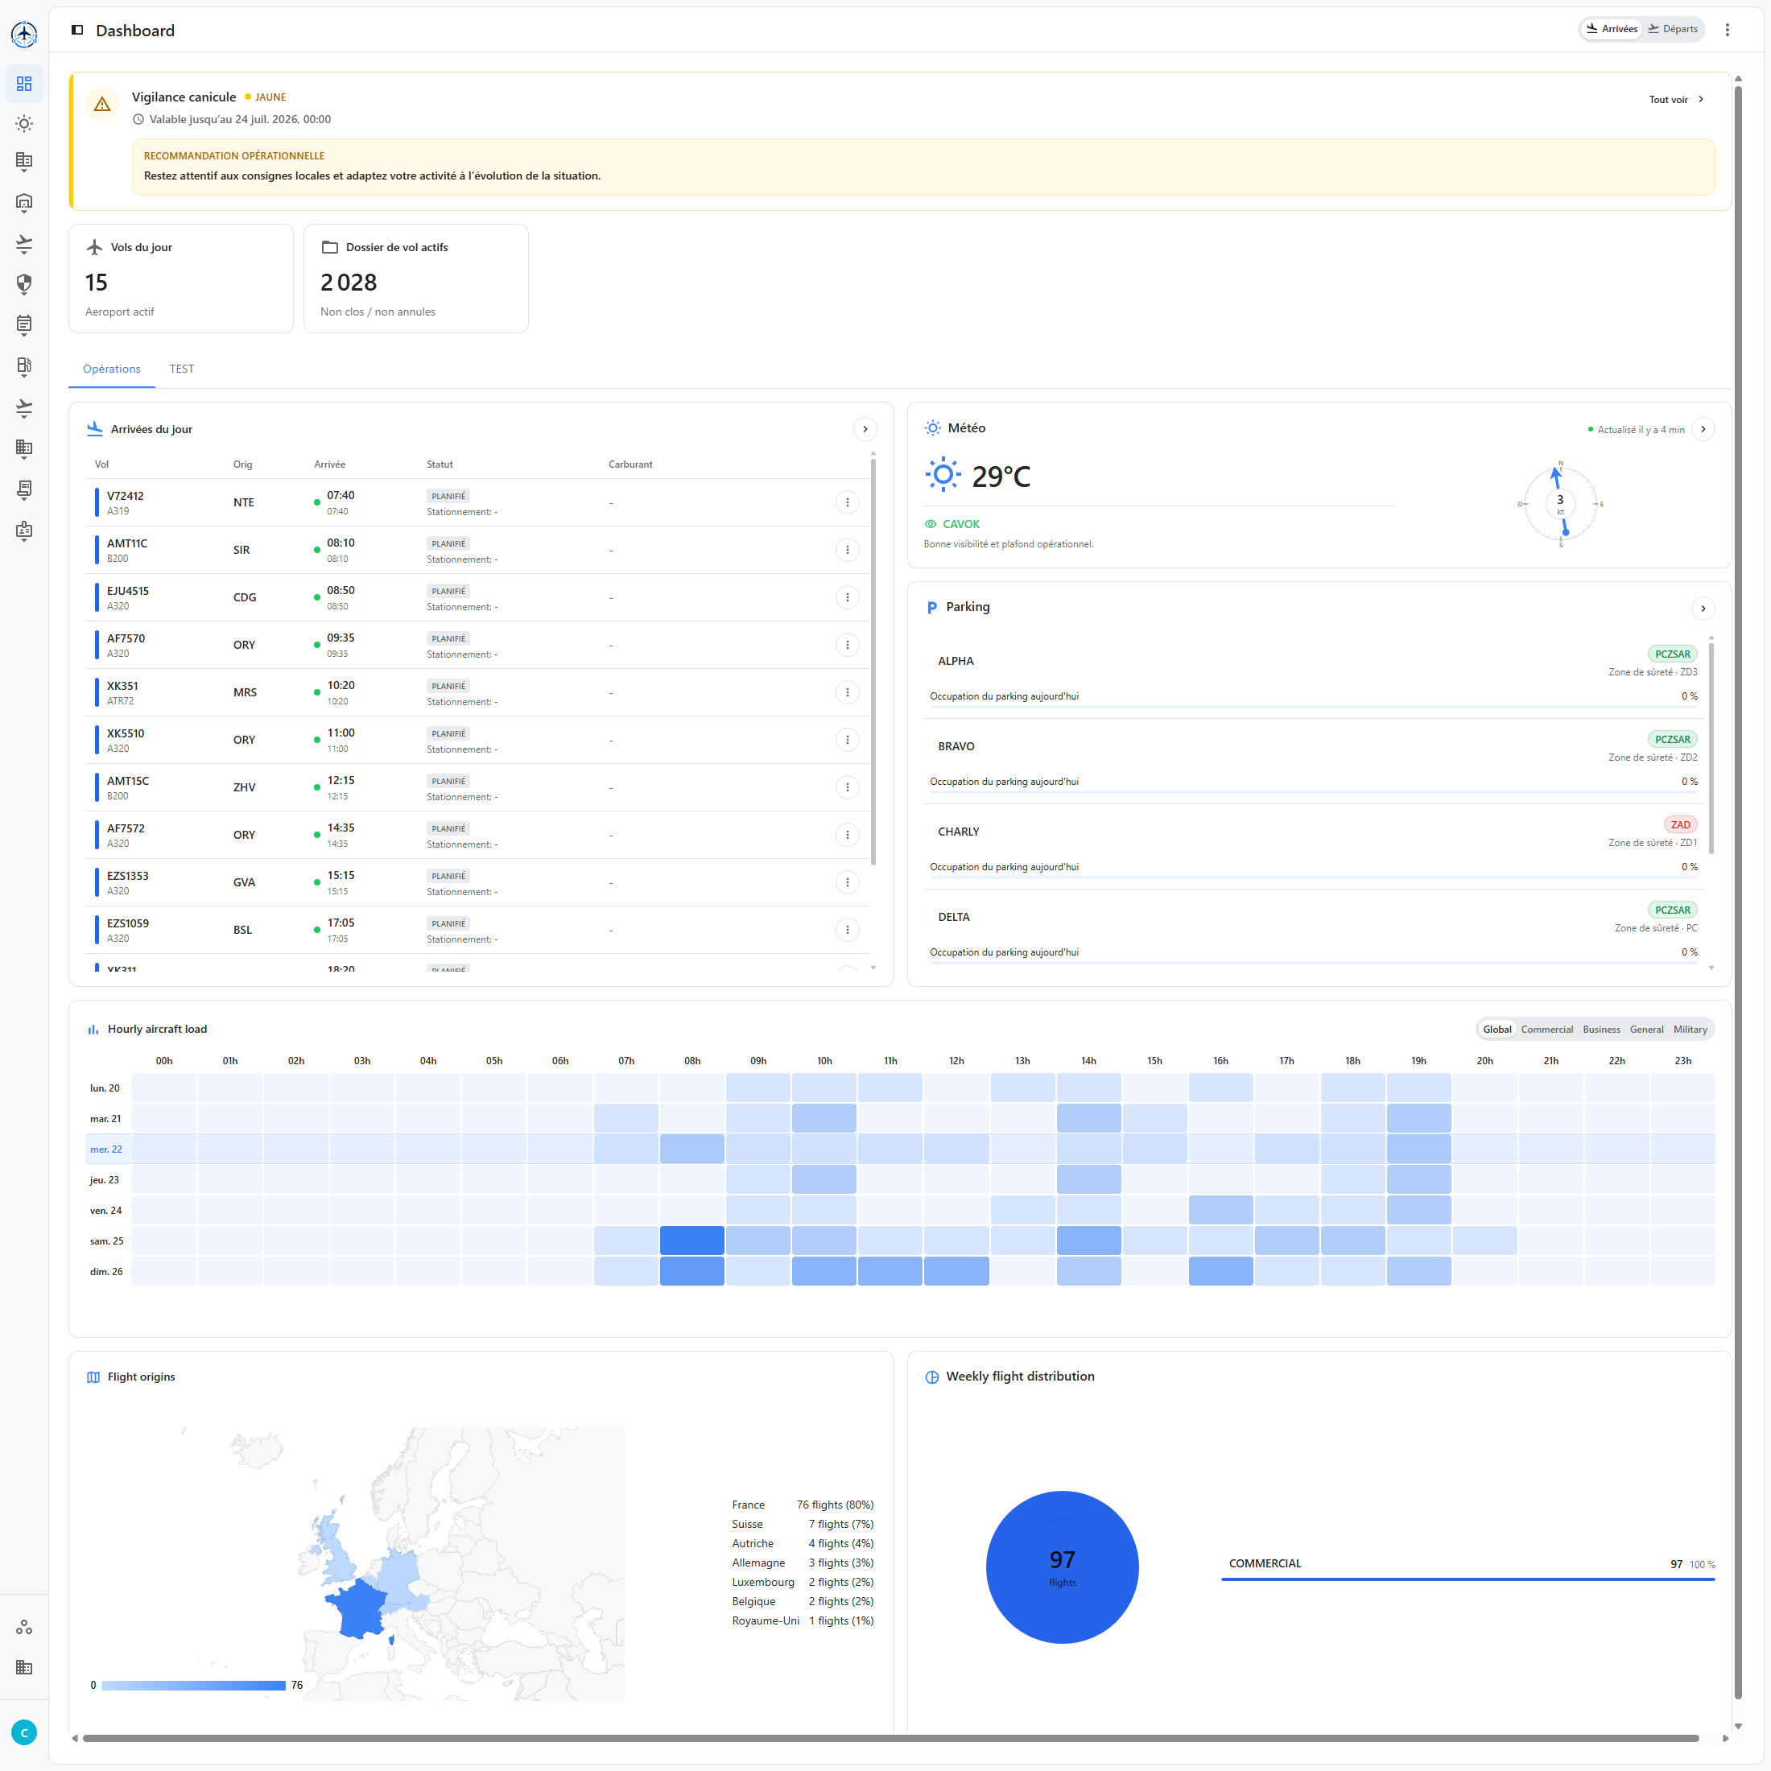Image resolution: width=1771 pixels, height=1771 pixels.
Task: Expand the Parking panel chevron
Action: click(1703, 609)
